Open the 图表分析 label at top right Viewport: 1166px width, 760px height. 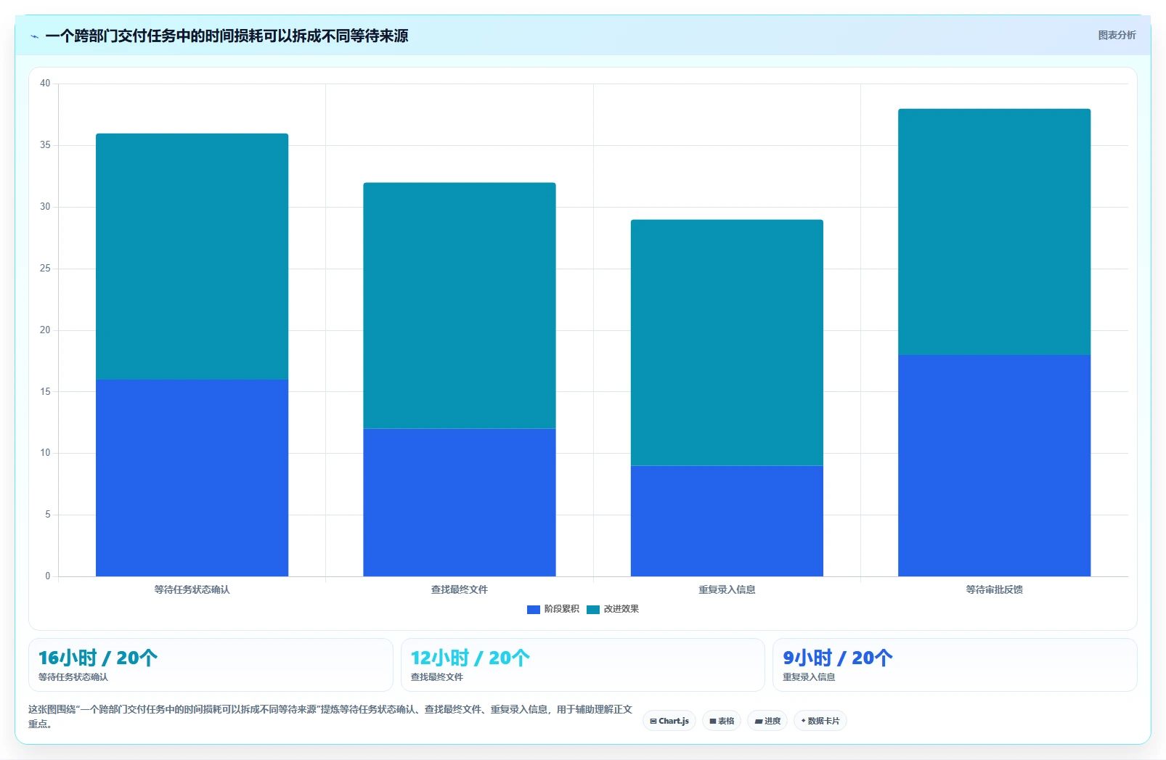point(1117,35)
